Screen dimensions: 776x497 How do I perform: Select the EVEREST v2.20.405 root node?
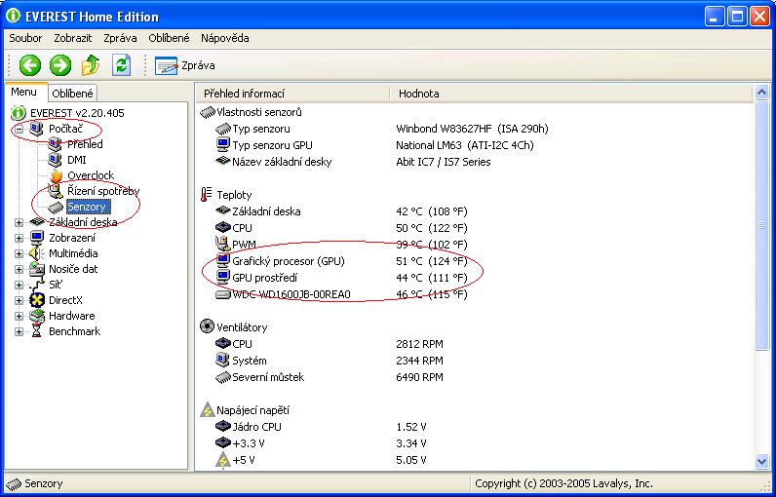click(x=77, y=113)
